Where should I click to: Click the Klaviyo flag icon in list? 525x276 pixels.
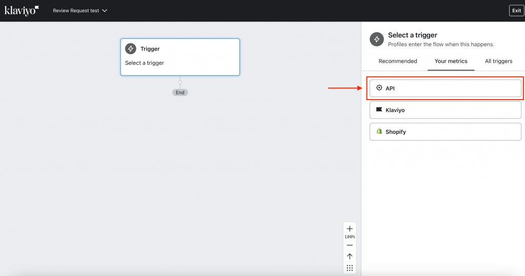tap(379, 109)
